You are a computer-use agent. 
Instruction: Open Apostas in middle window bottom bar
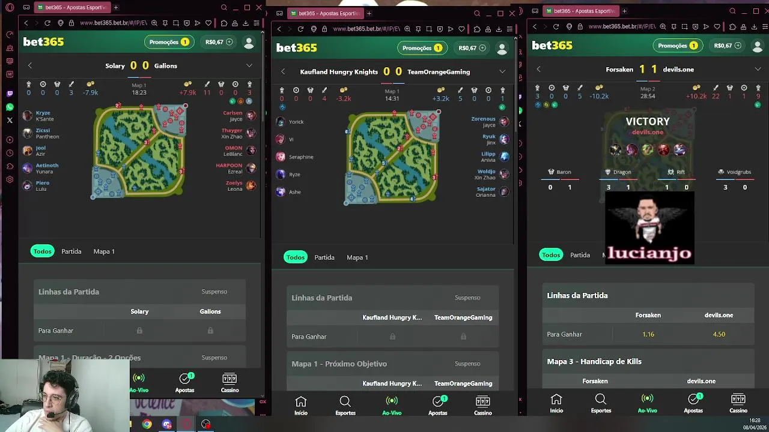pyautogui.click(x=438, y=406)
